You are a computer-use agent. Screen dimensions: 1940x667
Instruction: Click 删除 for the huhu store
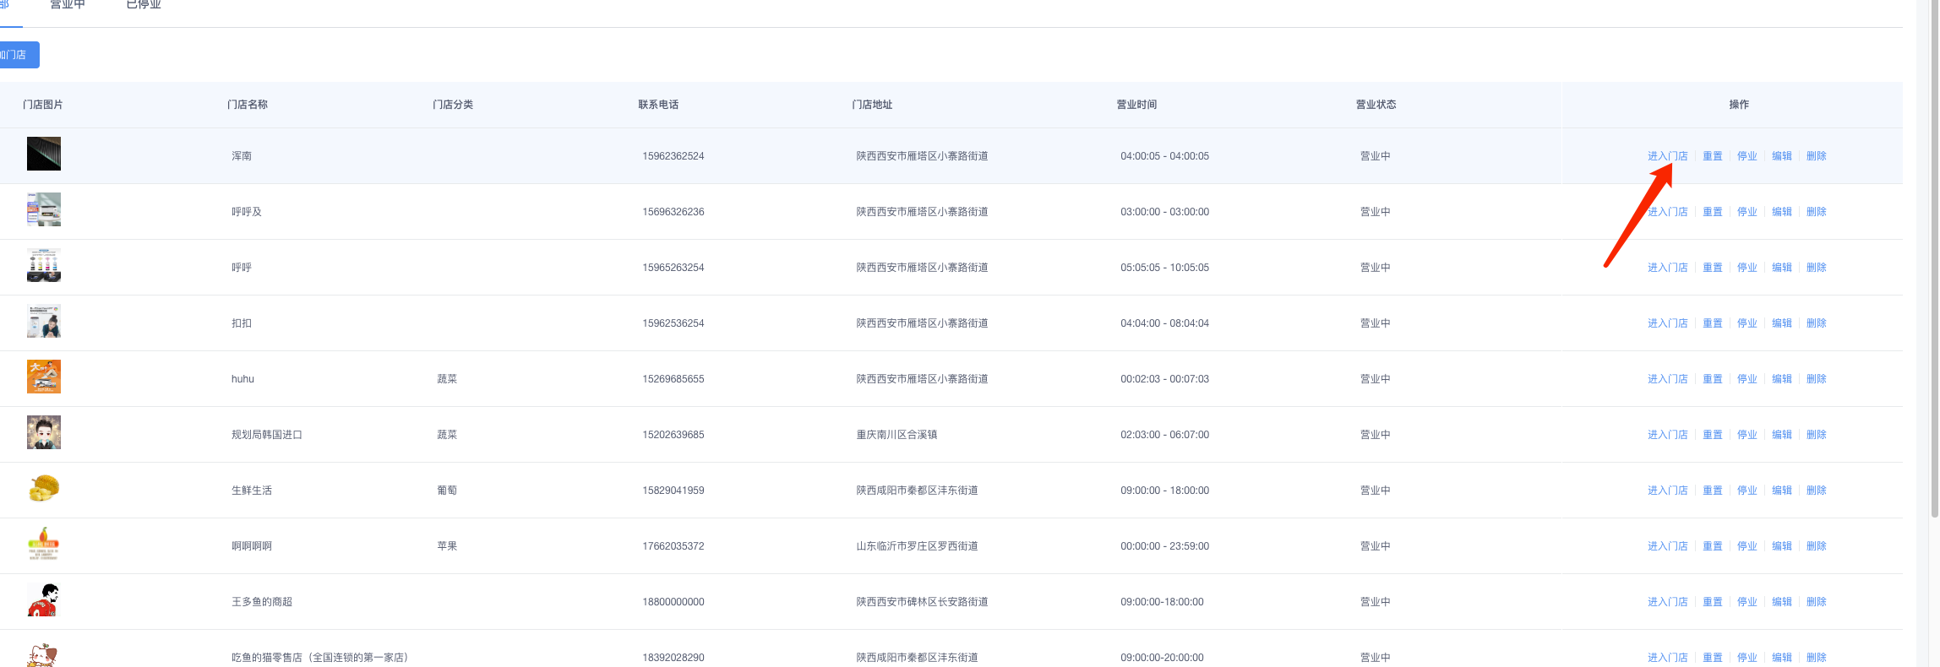1816,379
